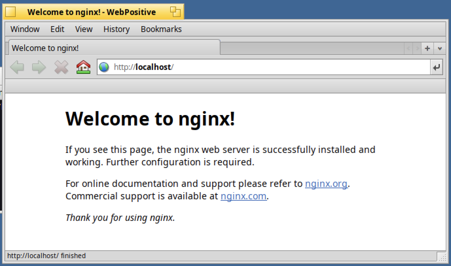Open the Window menu
Image resolution: width=451 pixels, height=266 pixels.
tap(25, 29)
